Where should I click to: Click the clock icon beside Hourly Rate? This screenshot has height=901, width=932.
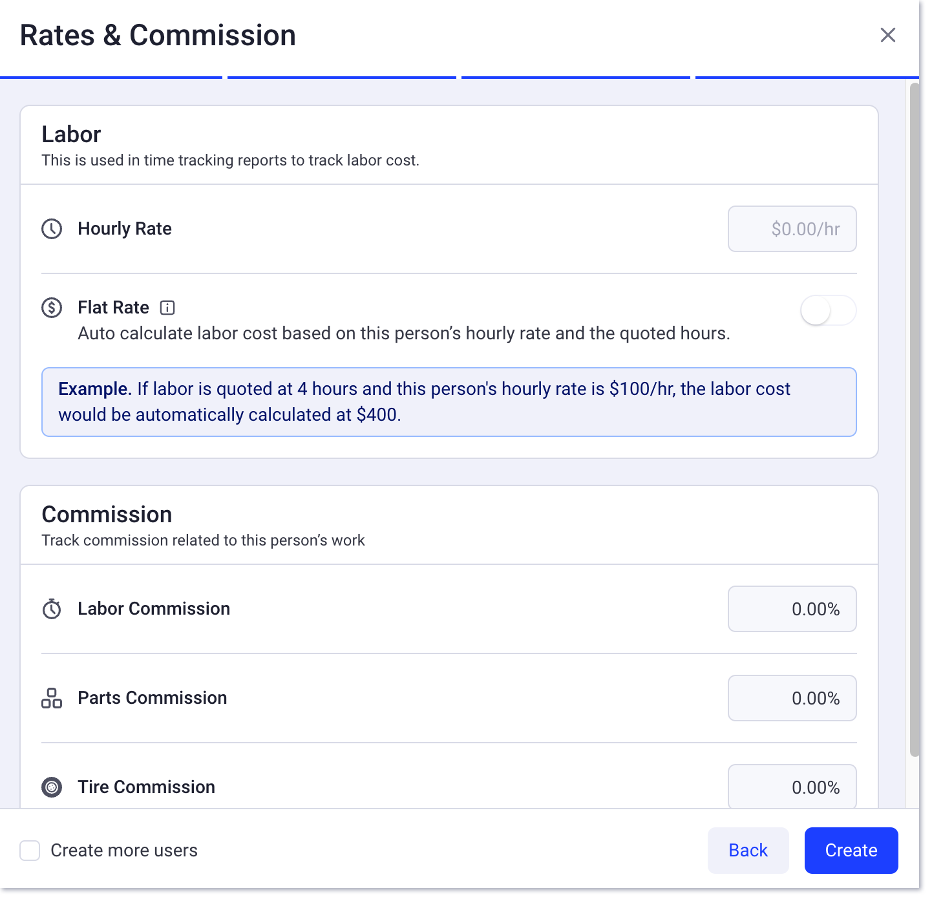click(52, 229)
